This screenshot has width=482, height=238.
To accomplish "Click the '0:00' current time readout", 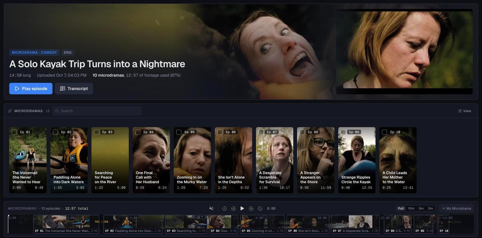I will pyautogui.click(x=271, y=208).
